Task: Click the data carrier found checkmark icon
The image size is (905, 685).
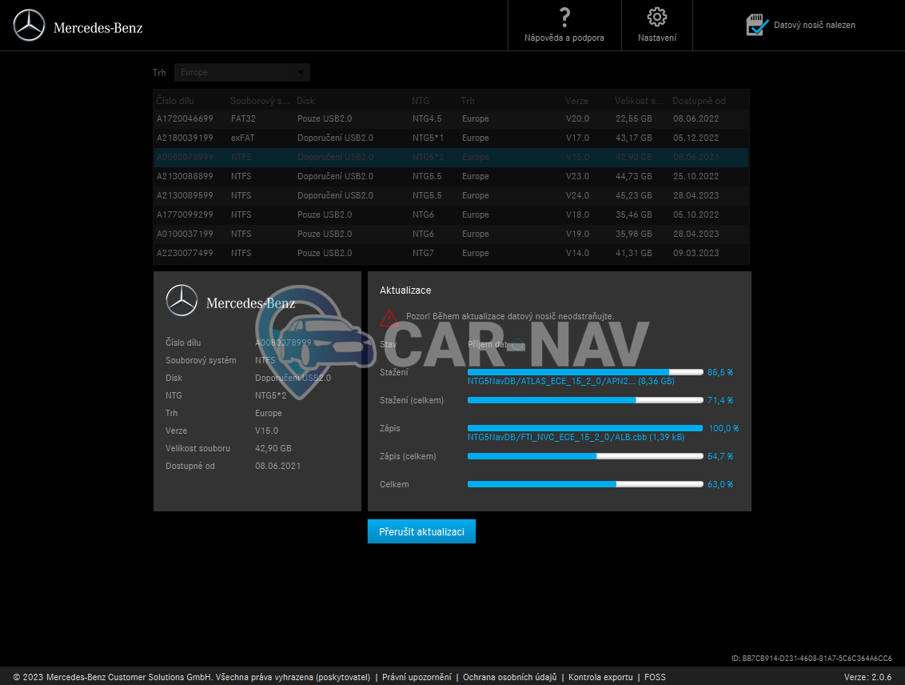Action: coord(756,25)
